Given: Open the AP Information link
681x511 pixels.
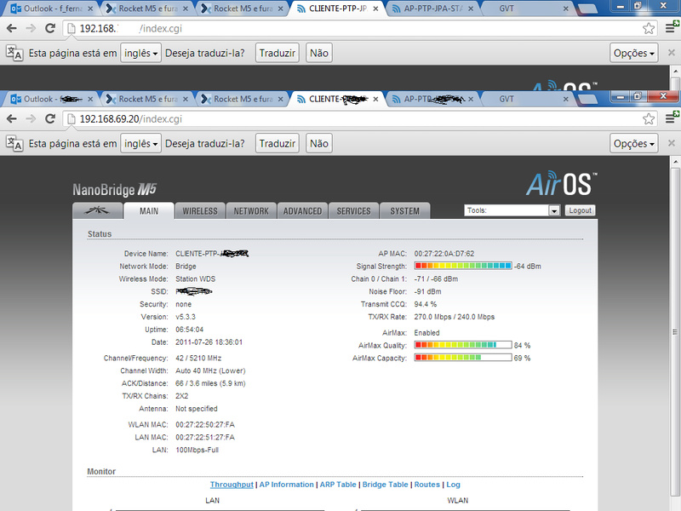Looking at the screenshot, I should [286, 485].
